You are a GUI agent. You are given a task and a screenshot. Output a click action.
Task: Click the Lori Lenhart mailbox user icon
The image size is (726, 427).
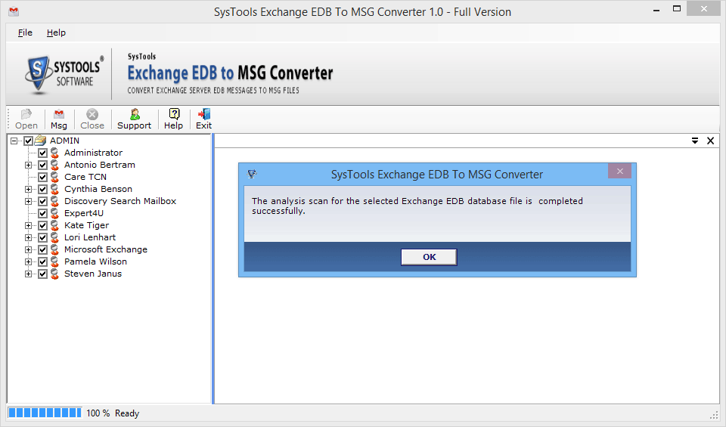click(54, 237)
